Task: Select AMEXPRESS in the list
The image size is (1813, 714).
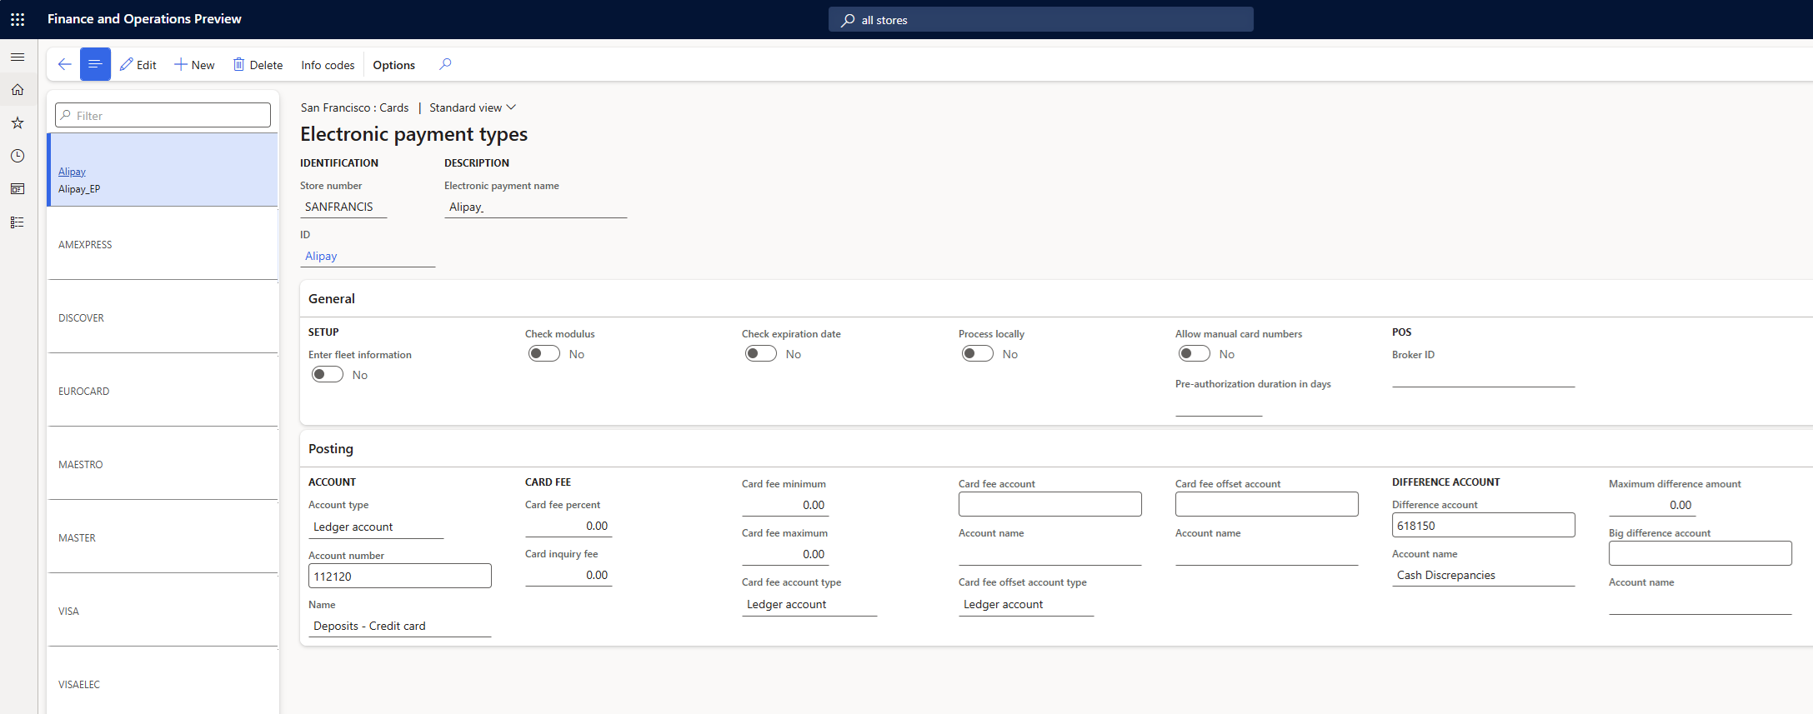Action: click(163, 244)
